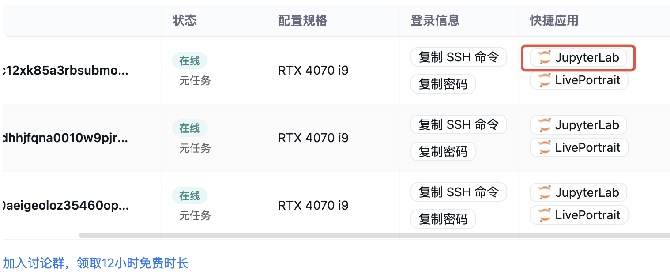670x278 pixels.
Task: Click the LivePortrait icon in third row
Action: coord(545,215)
